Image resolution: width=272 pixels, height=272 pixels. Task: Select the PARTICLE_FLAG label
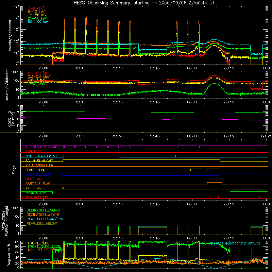click(x=38, y=184)
